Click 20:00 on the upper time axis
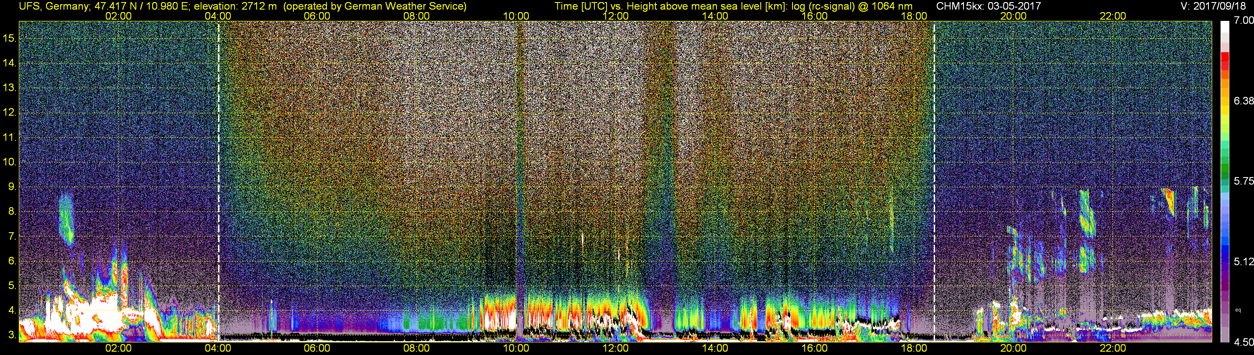 (1014, 16)
